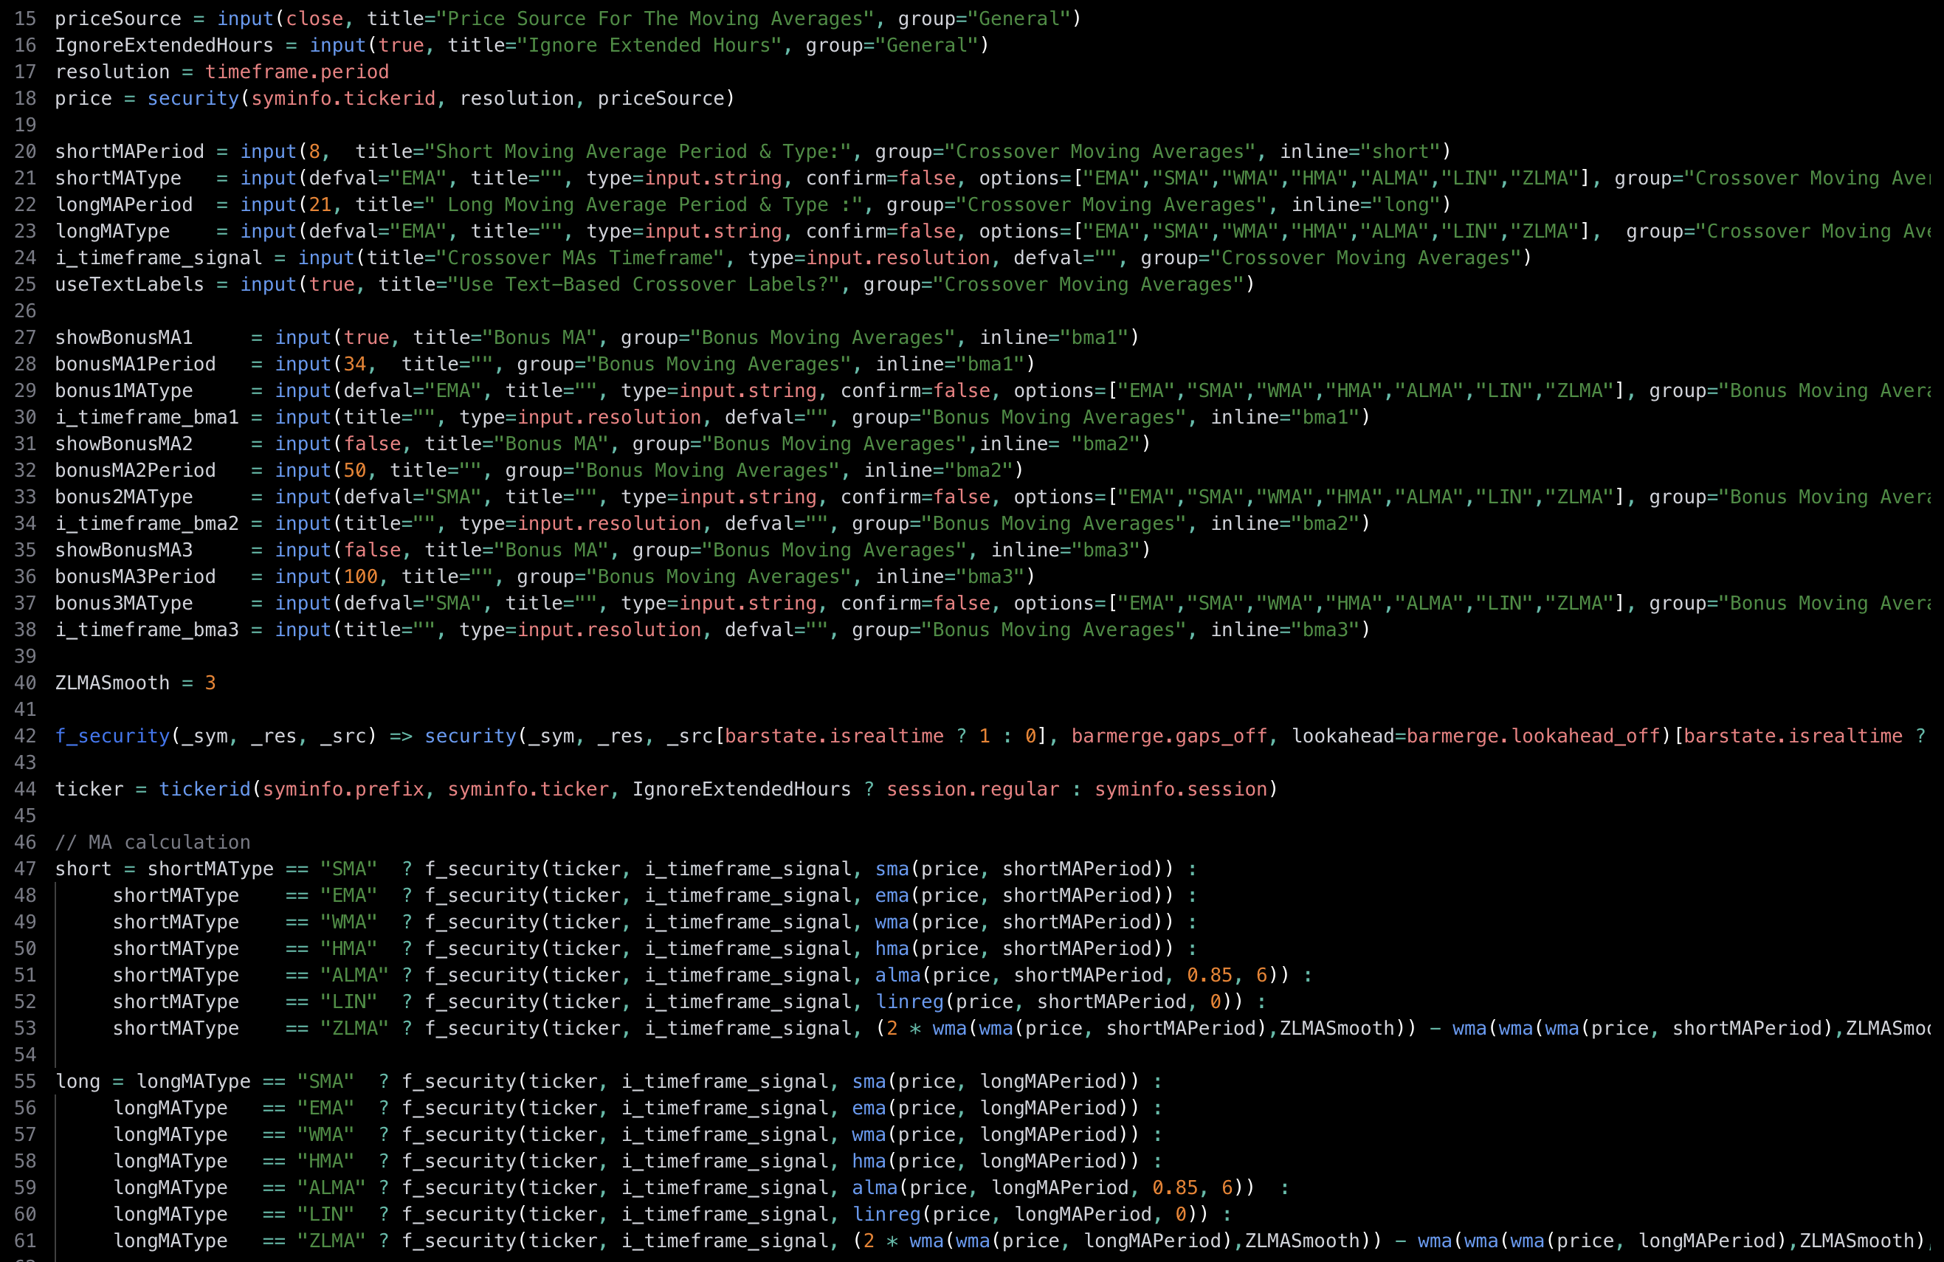Click ZLMASmooth declaration on line 40
Screen dimensions: 1944x1262
(x=113, y=682)
